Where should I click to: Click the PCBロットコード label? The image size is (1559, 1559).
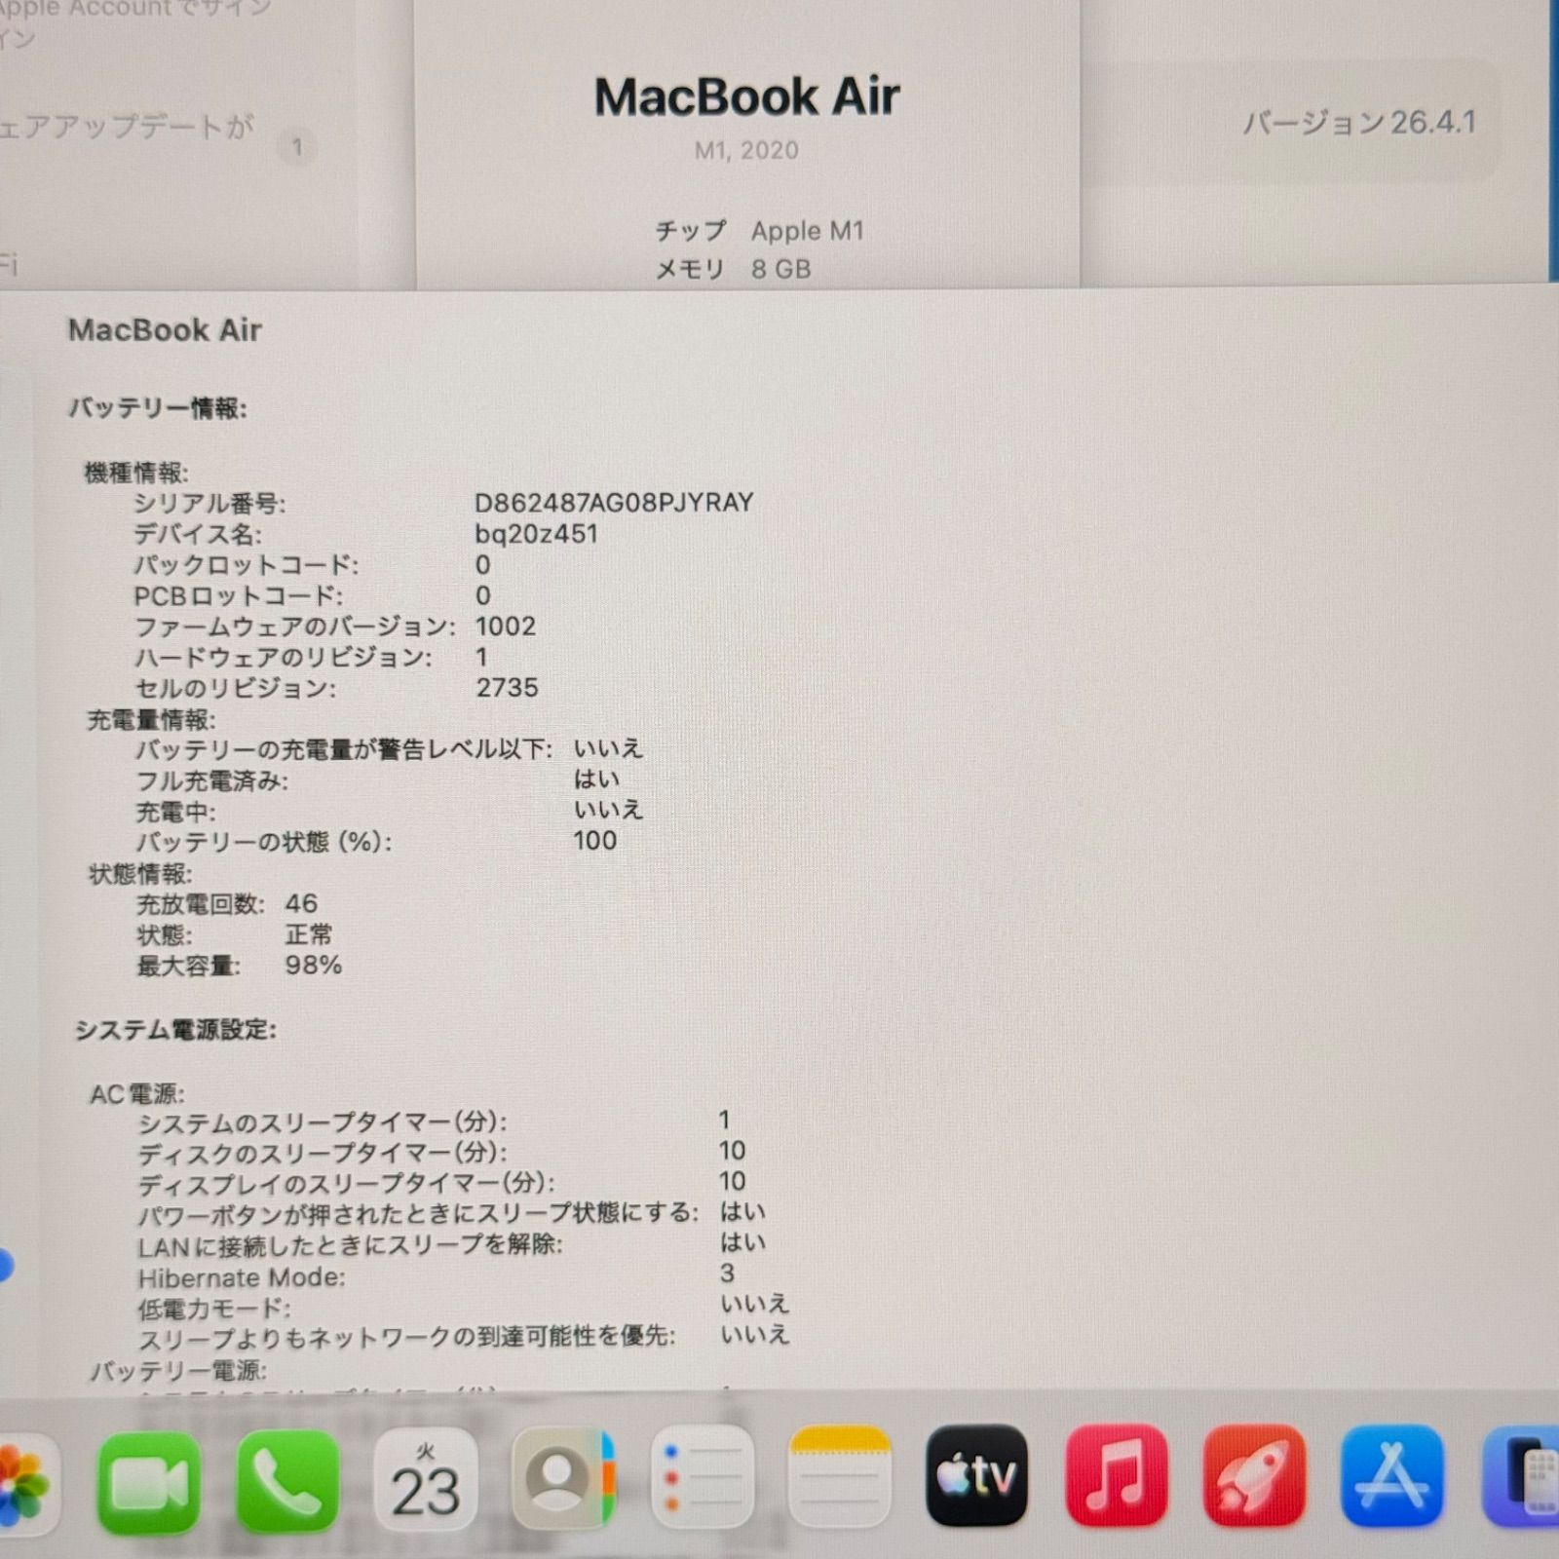pyautogui.click(x=238, y=596)
